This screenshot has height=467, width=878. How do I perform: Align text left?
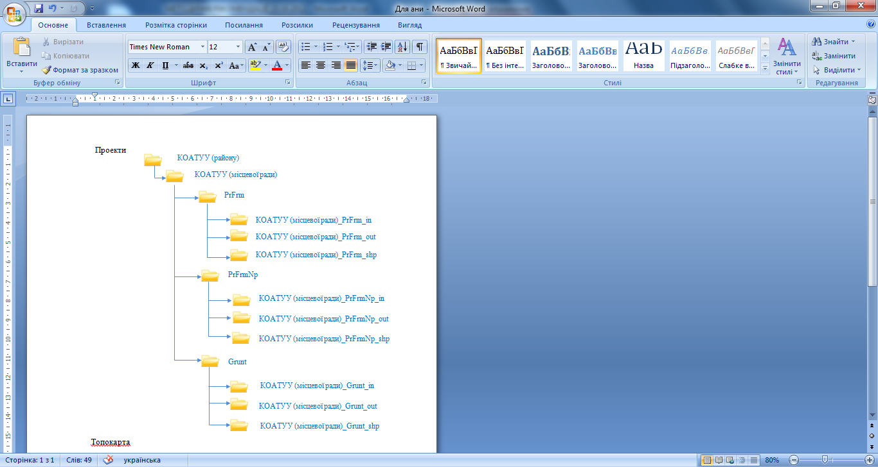[306, 65]
